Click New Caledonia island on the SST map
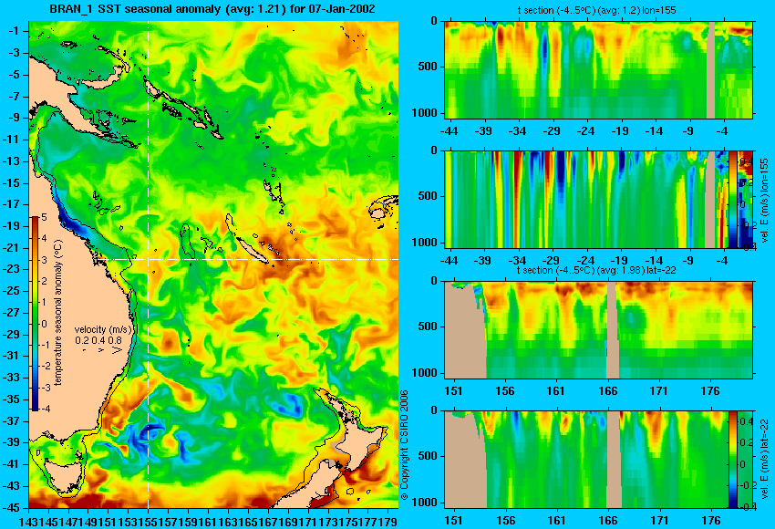 [253, 250]
